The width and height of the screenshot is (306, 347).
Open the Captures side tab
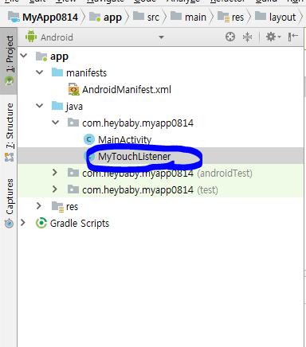click(9, 203)
